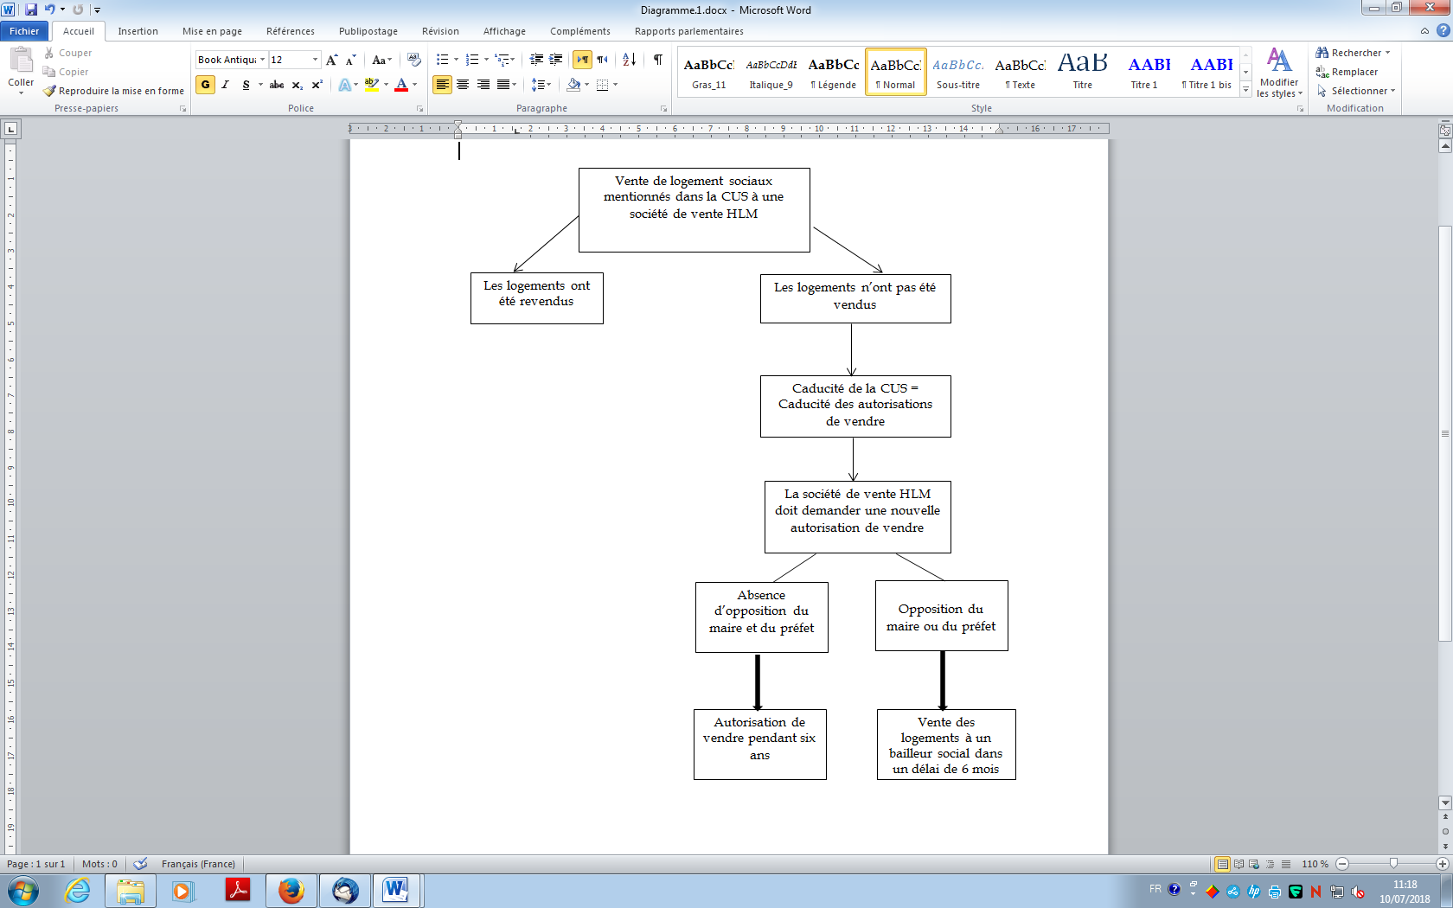Toggle bold formatting with G button
The image size is (1453, 908).
(205, 85)
